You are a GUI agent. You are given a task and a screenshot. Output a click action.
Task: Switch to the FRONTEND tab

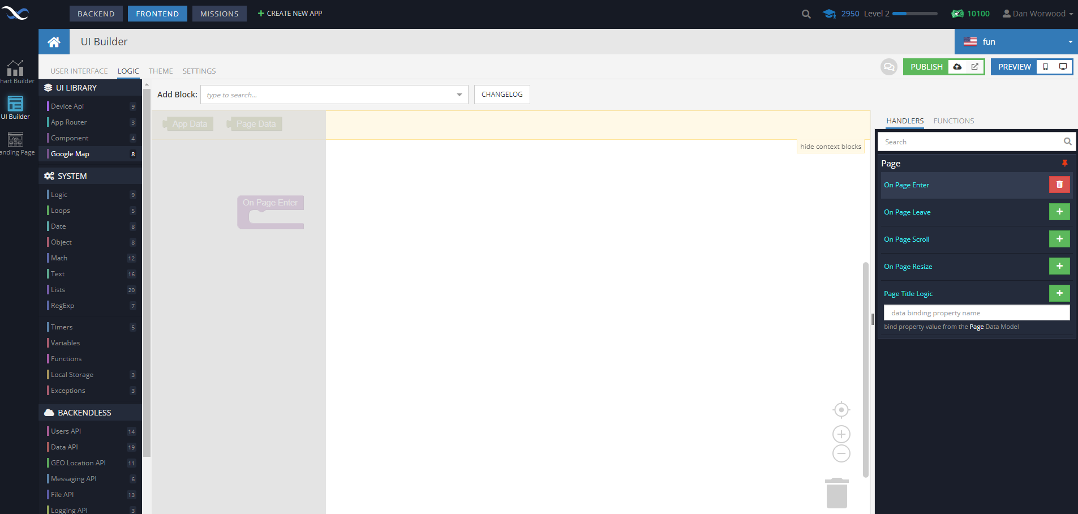pyautogui.click(x=157, y=14)
